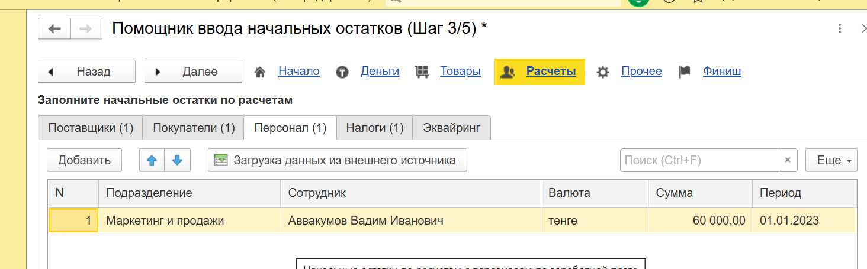Viewport: 867px width, 269px height.
Task: Open the three-dot window menu
Action: pos(839,29)
